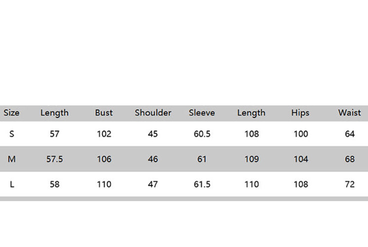Click the Size column header
The width and height of the screenshot is (368, 247).
11,113
